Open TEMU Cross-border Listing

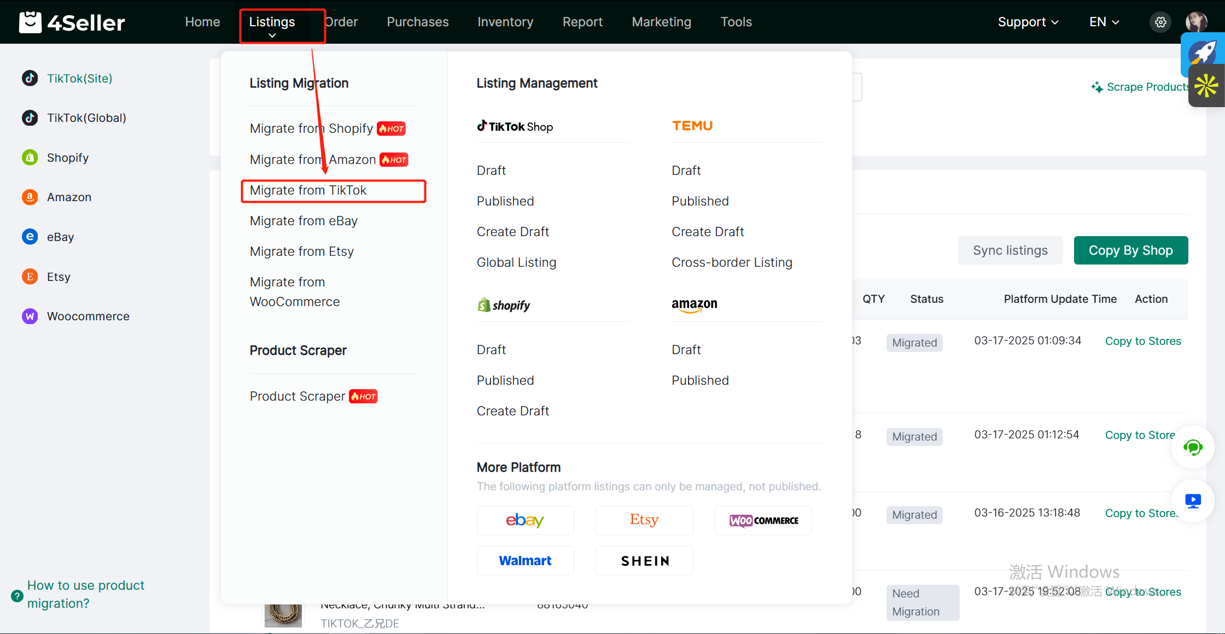[x=732, y=262]
